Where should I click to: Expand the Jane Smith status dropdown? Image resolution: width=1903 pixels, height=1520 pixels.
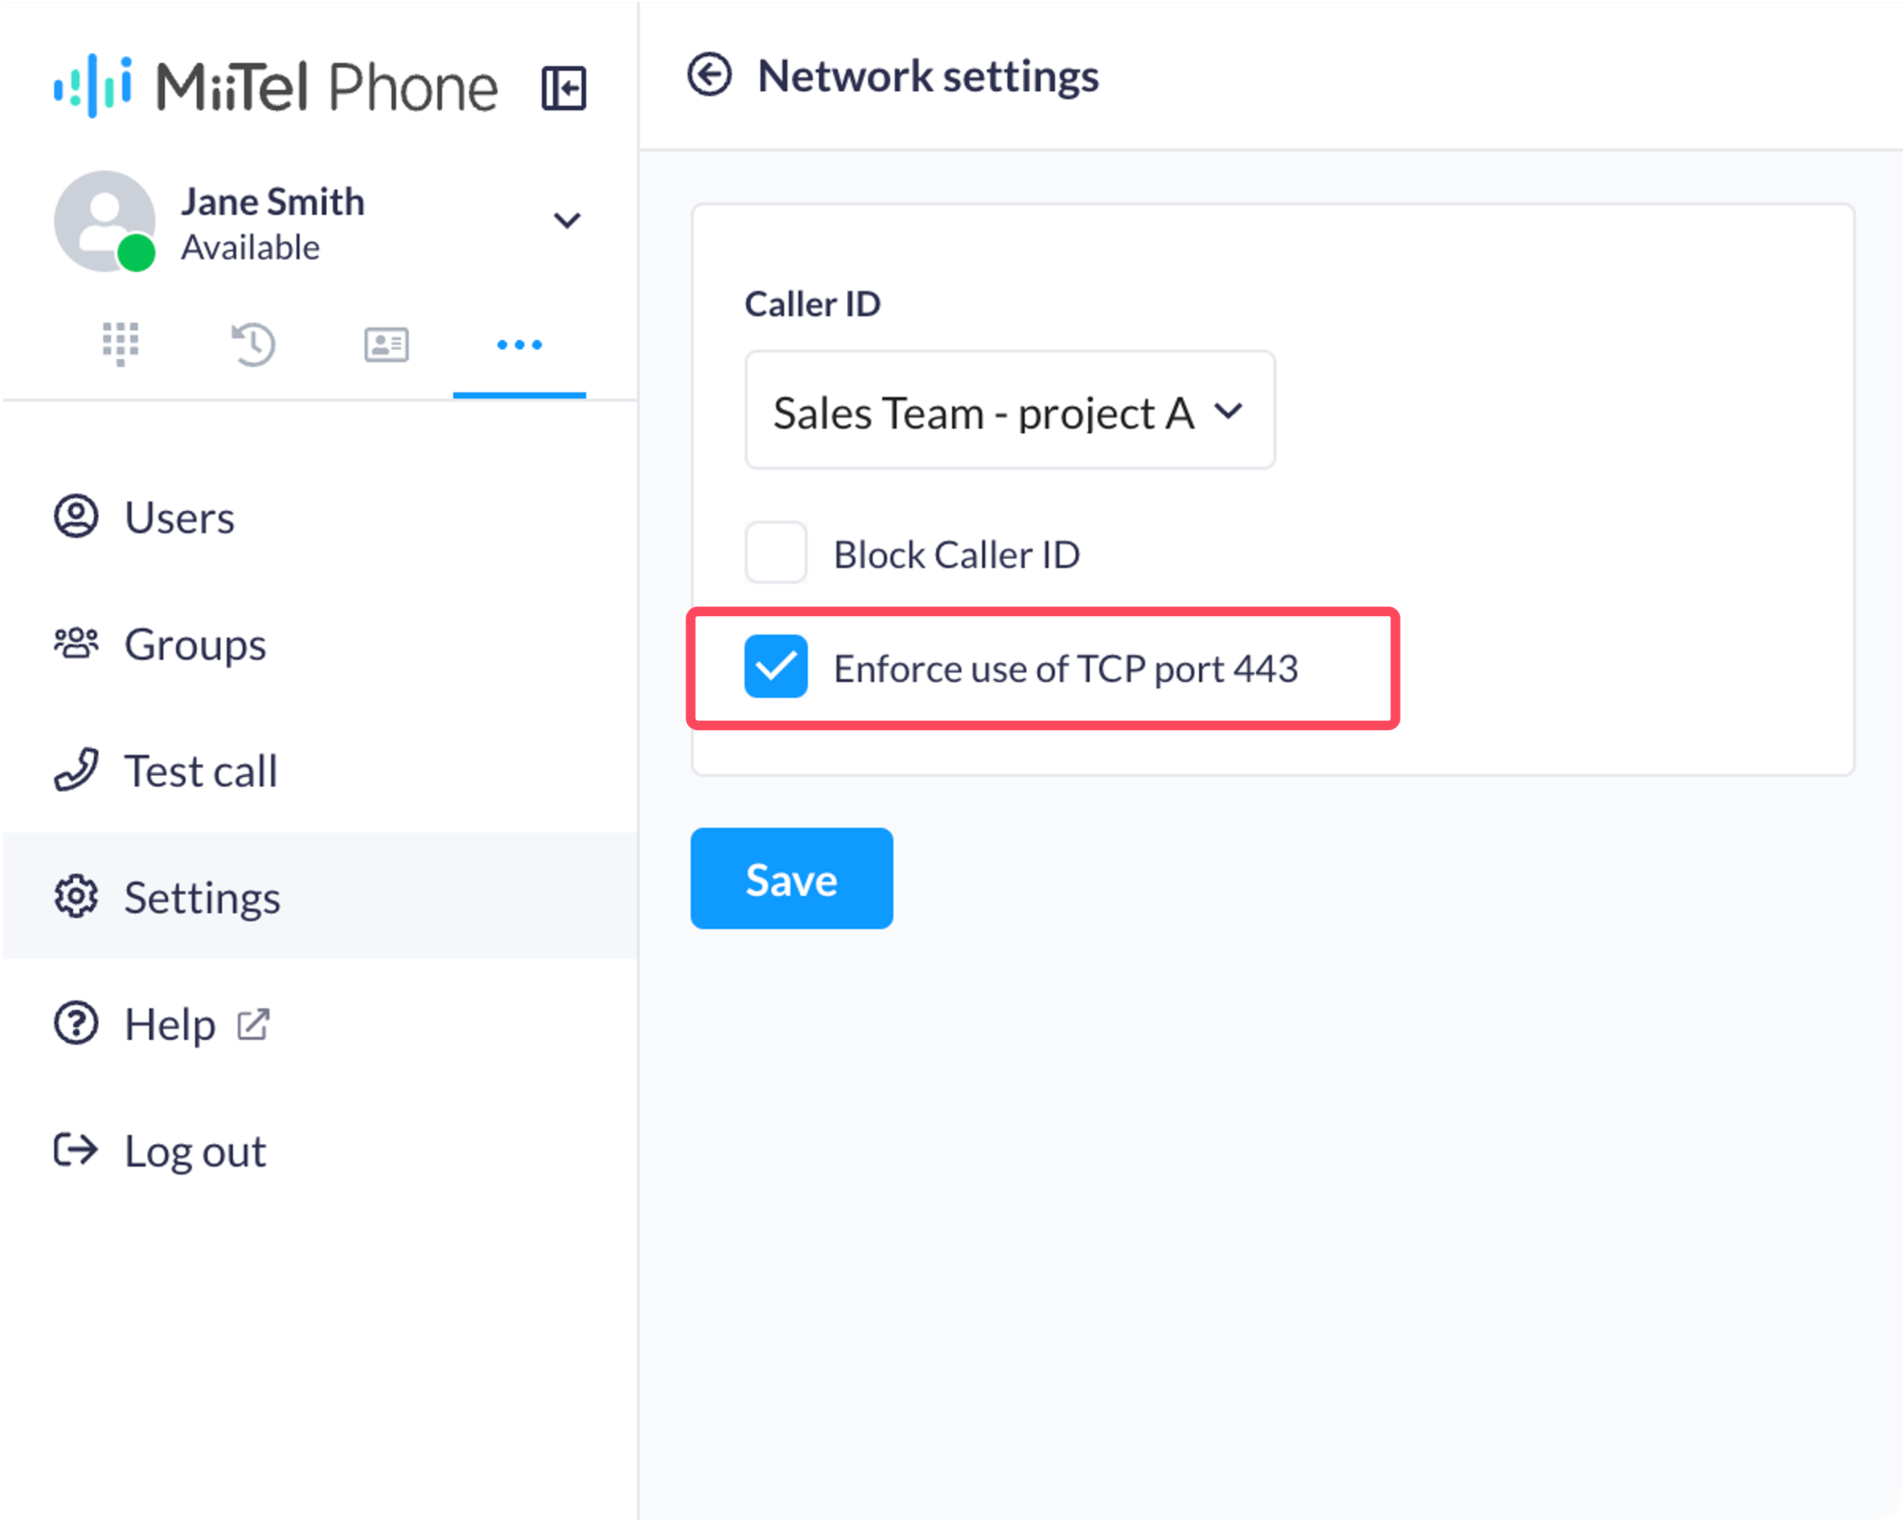(x=567, y=220)
